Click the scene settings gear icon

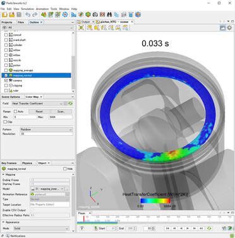pos(229,28)
